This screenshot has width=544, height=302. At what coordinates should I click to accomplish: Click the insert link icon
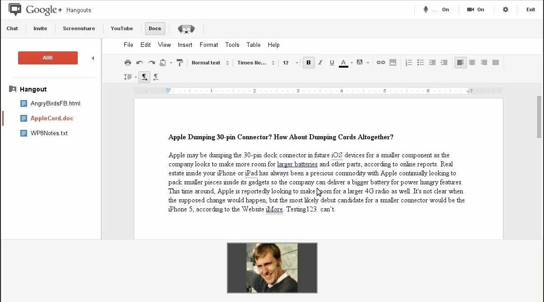pyautogui.click(x=381, y=63)
